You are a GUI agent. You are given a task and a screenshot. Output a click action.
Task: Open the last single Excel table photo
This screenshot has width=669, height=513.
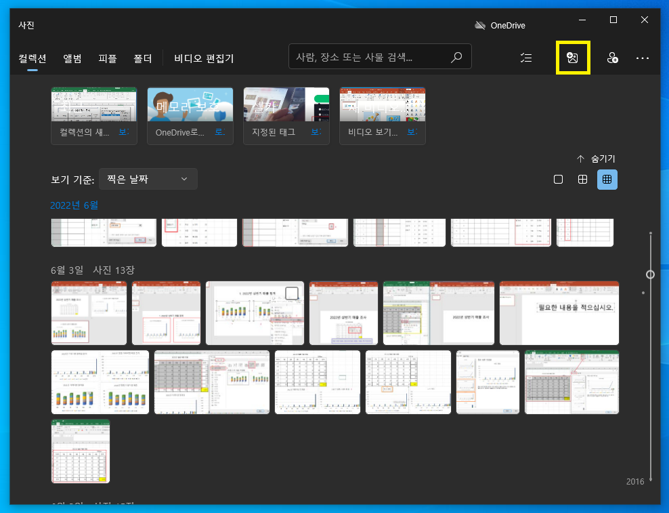[x=80, y=451]
